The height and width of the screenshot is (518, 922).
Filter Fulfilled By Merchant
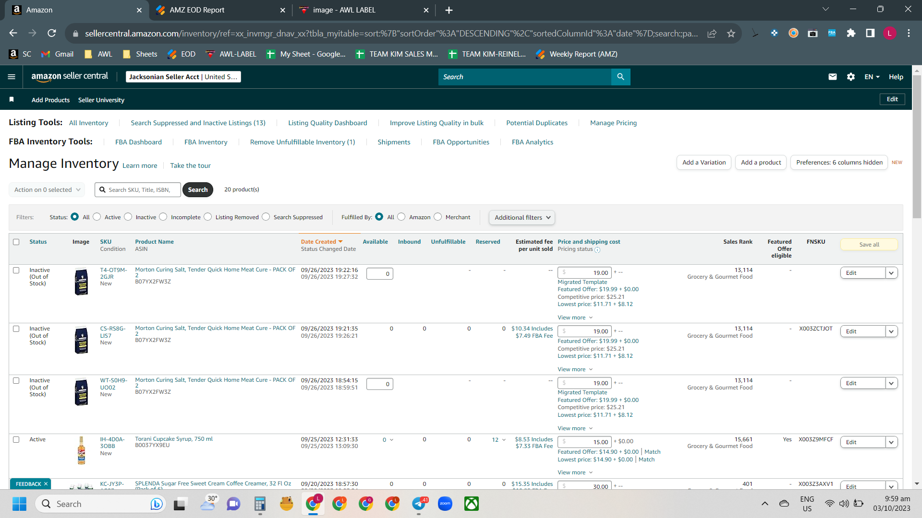pyautogui.click(x=438, y=217)
